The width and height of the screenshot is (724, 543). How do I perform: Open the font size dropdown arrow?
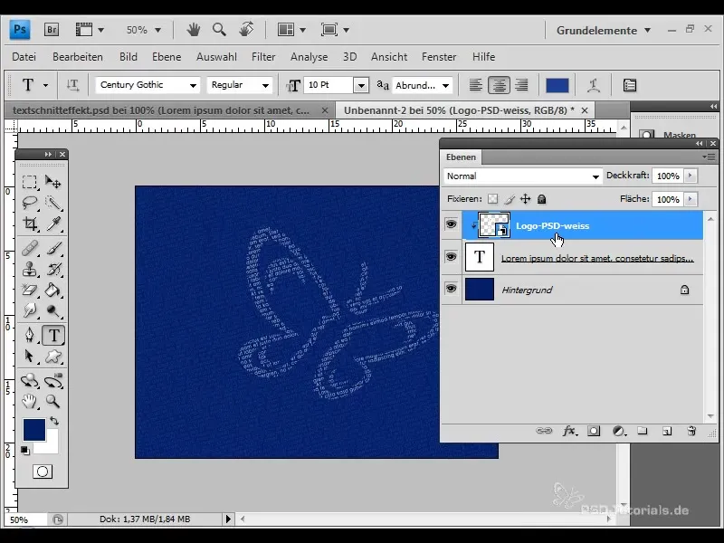click(x=361, y=85)
